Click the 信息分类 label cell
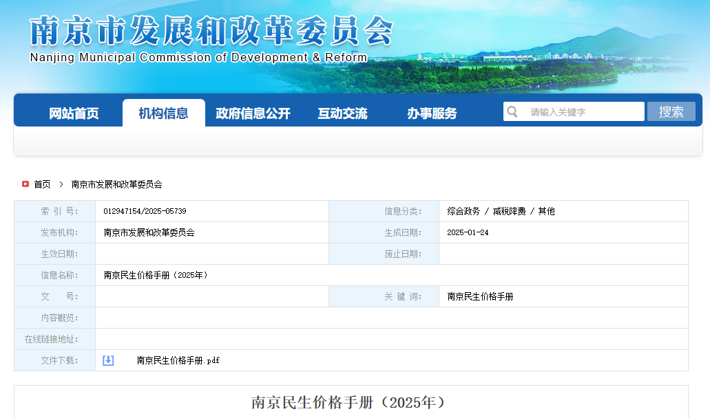 click(x=384, y=211)
